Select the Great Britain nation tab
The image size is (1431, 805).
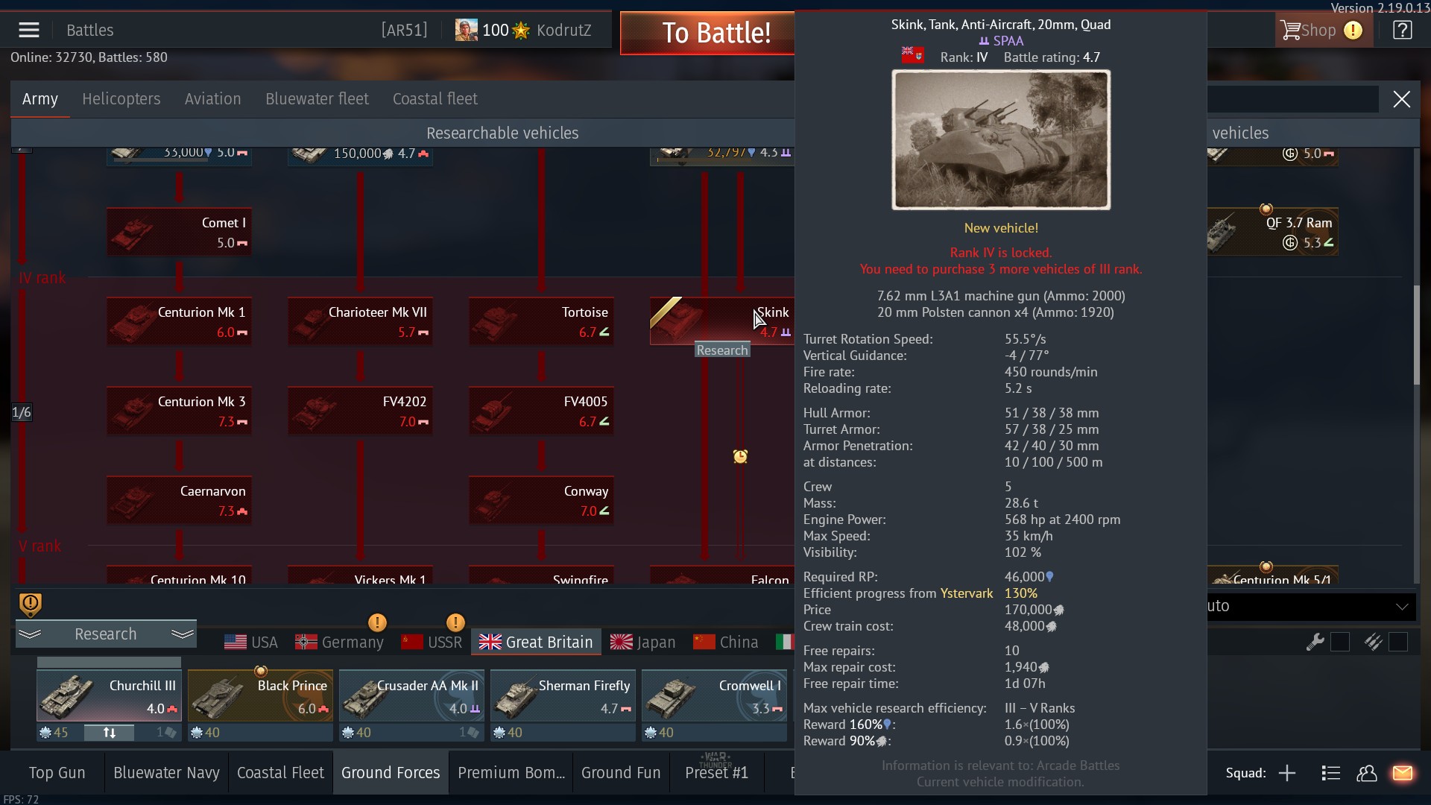[536, 642]
